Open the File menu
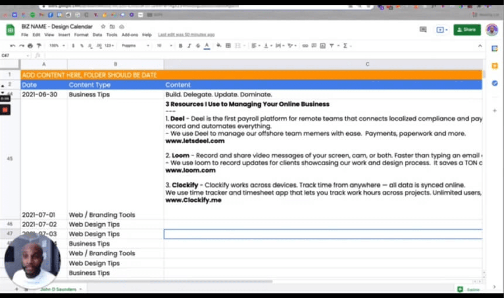The height and width of the screenshot is (298, 504). tap(25, 35)
